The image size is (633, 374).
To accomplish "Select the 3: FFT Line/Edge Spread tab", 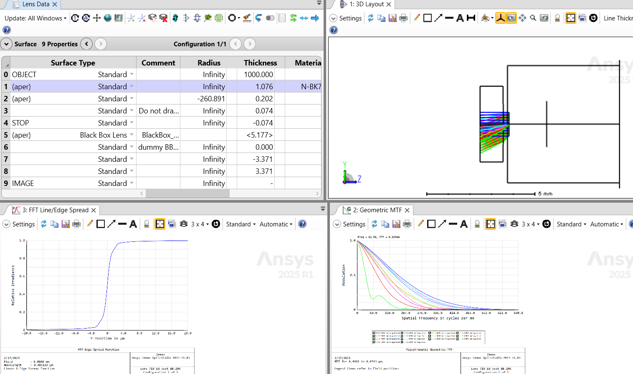I will pyautogui.click(x=55, y=210).
